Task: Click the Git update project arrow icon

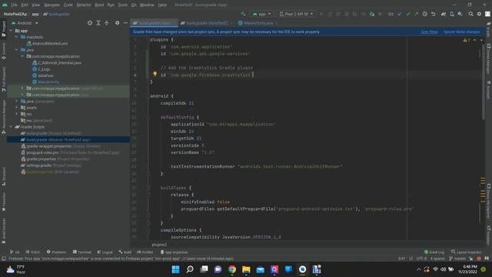Action: click(x=400, y=14)
